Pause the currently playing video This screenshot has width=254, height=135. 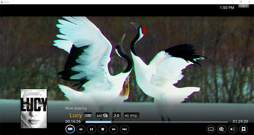pyautogui.click(x=91, y=129)
